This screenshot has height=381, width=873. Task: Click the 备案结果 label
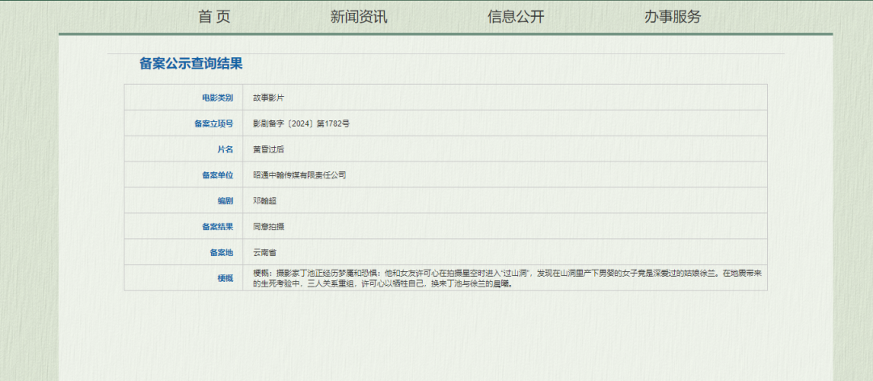[217, 226]
